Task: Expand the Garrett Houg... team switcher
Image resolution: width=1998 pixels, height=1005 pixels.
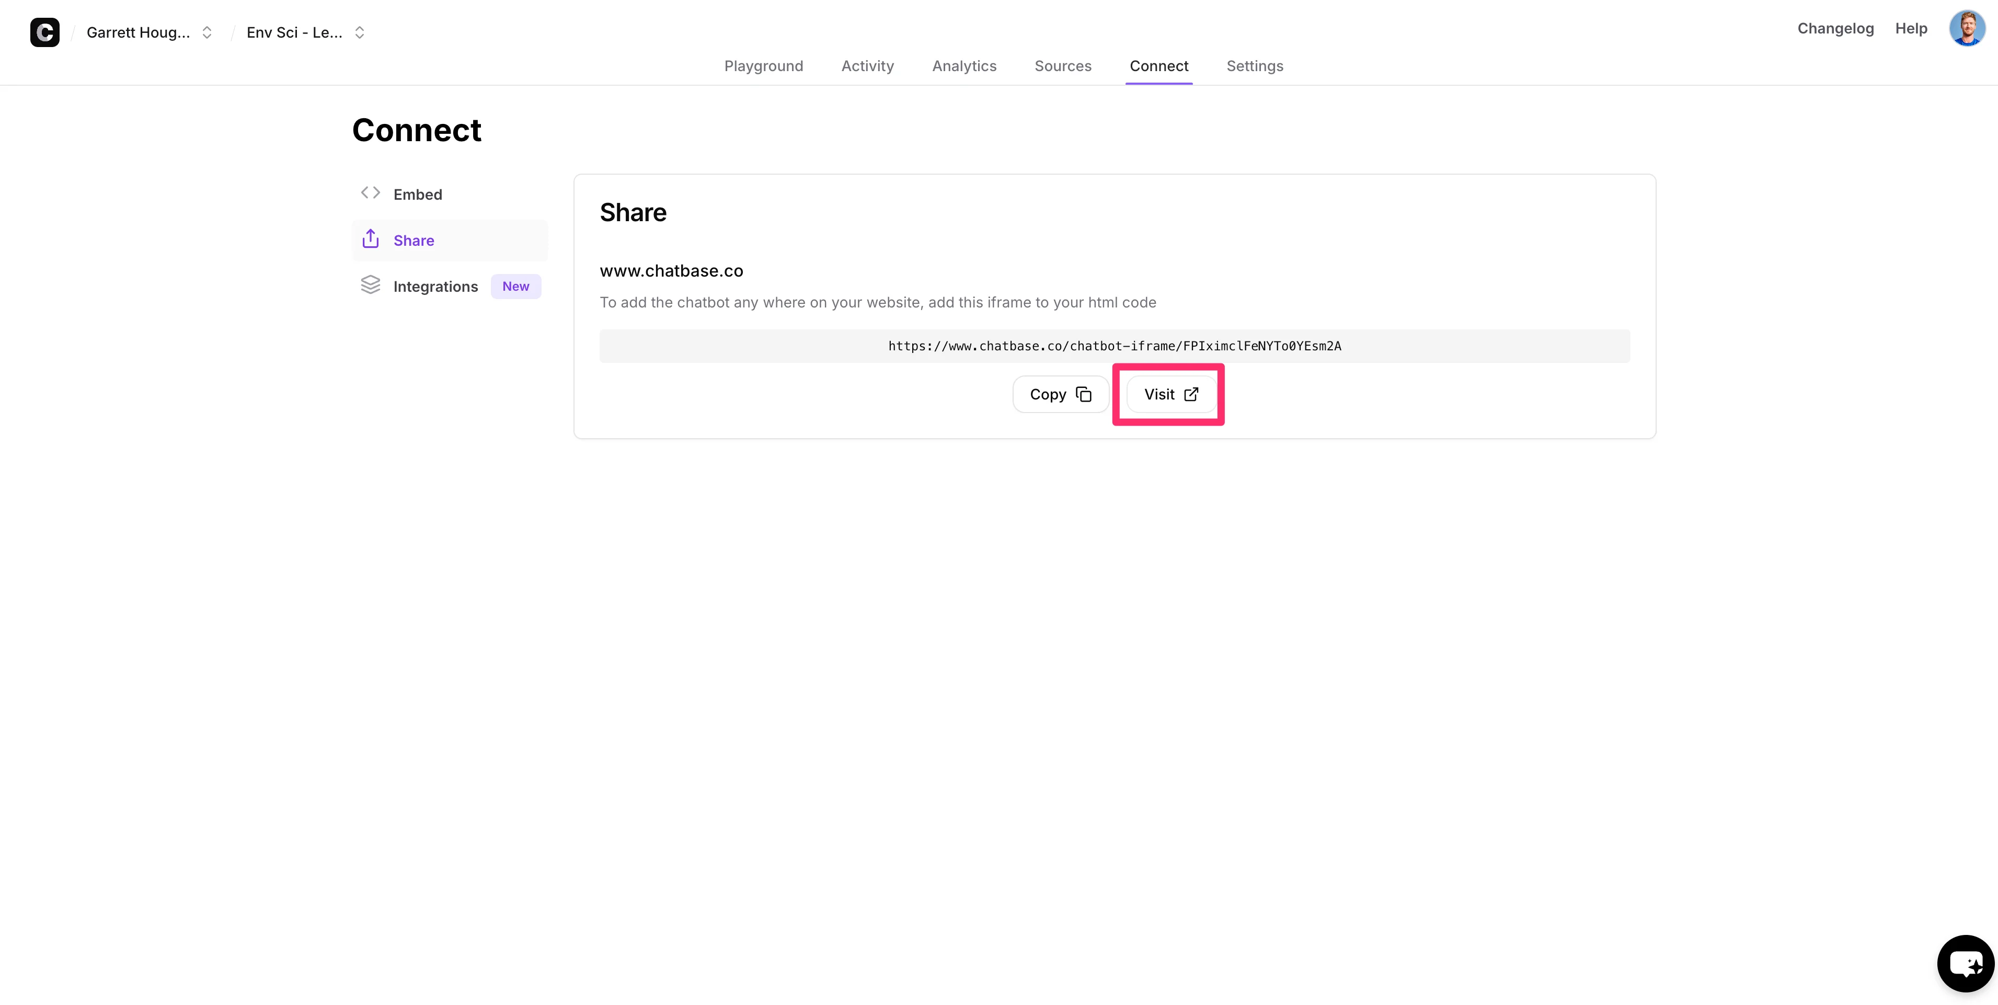Action: click(139, 32)
